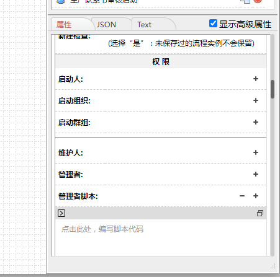Click the 权限 section header

[161, 61]
